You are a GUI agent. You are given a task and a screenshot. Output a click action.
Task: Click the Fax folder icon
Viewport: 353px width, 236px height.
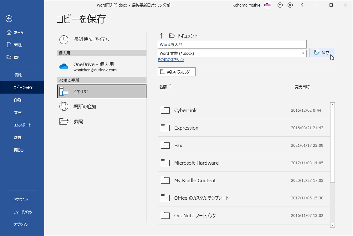click(x=165, y=145)
